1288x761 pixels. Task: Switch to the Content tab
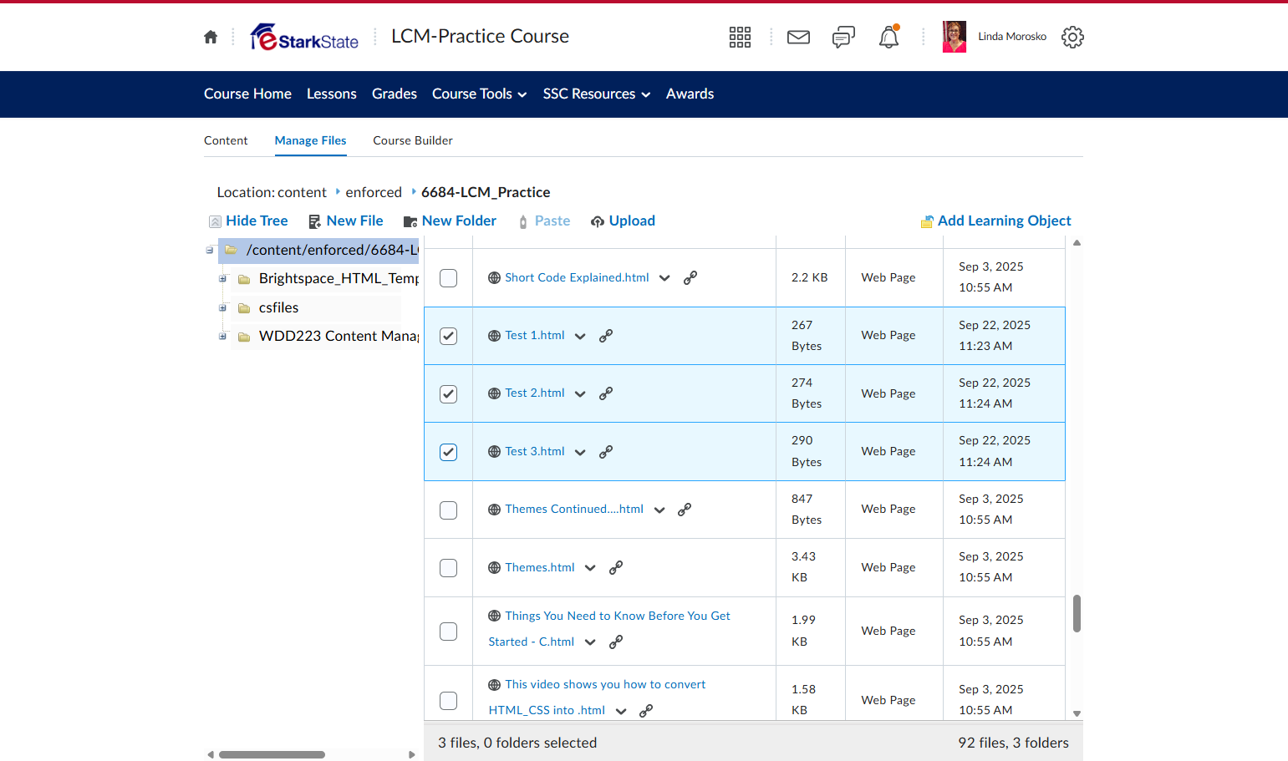(226, 140)
